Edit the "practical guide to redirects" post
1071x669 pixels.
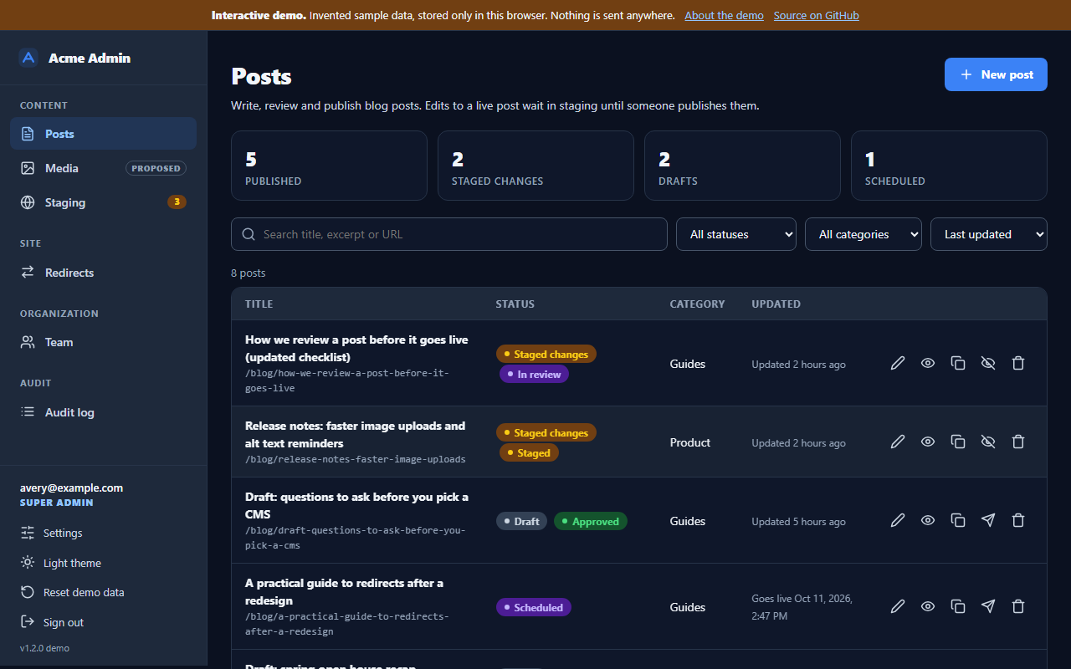[x=898, y=606]
